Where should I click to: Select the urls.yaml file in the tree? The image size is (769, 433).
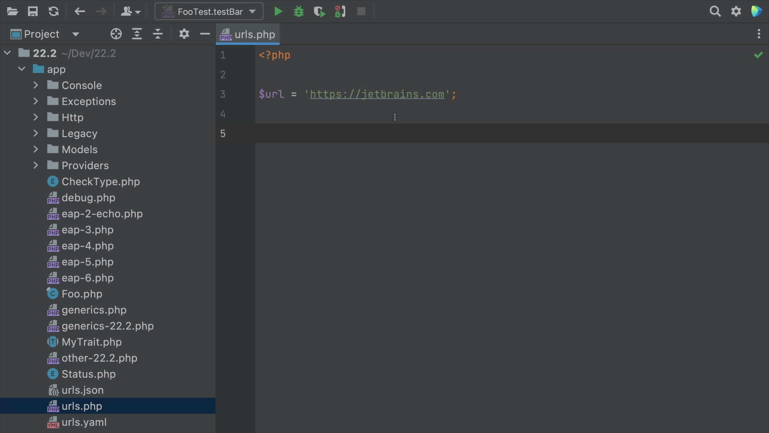pos(84,422)
